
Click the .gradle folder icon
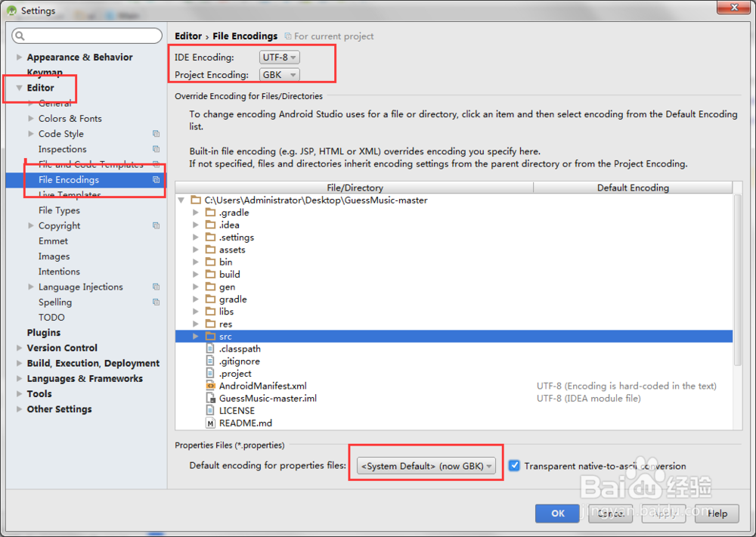click(210, 213)
